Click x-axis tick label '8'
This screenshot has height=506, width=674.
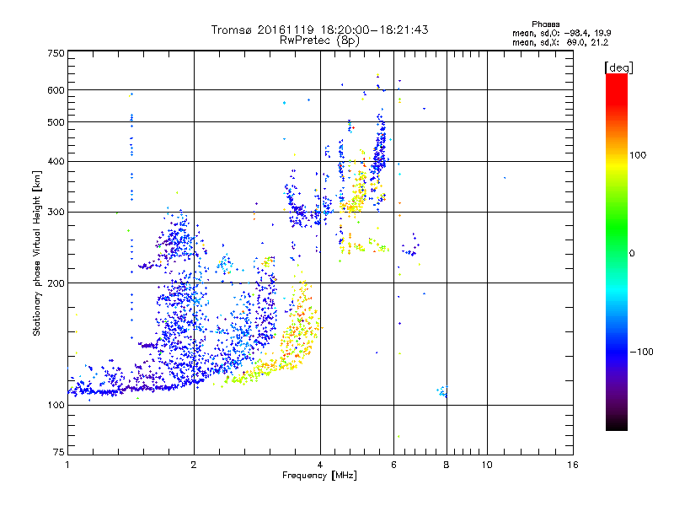click(447, 465)
